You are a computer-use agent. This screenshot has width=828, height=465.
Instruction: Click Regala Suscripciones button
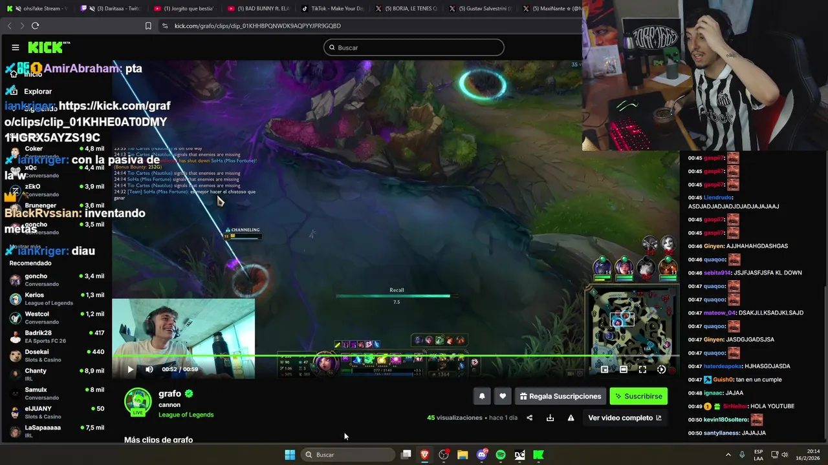[560, 397]
